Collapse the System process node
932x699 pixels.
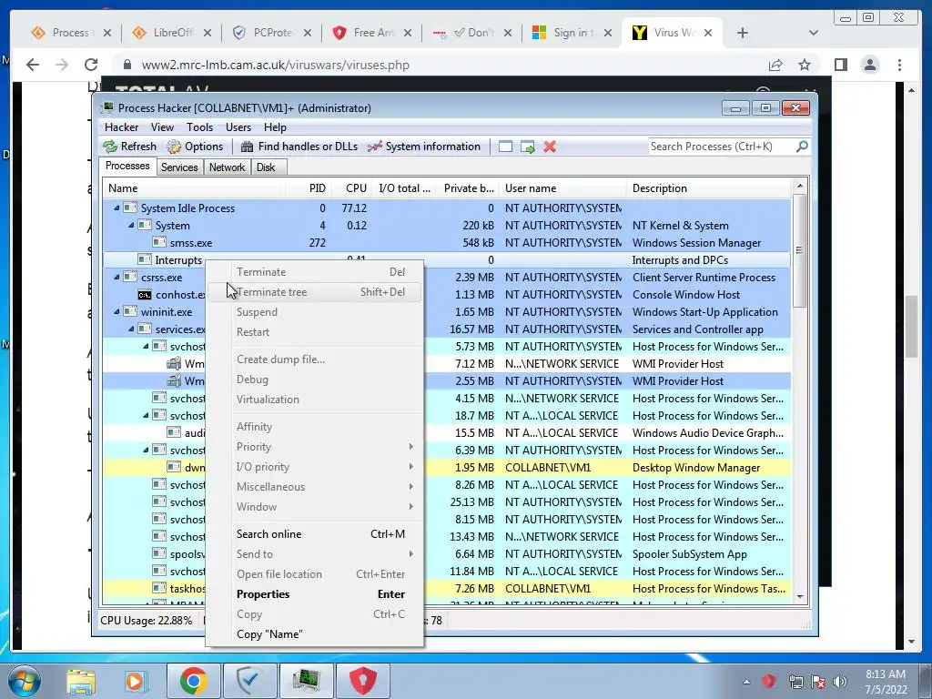click(131, 226)
